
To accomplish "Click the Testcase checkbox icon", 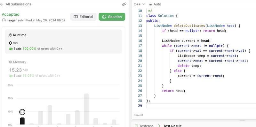I will pyautogui.click(x=136, y=126).
